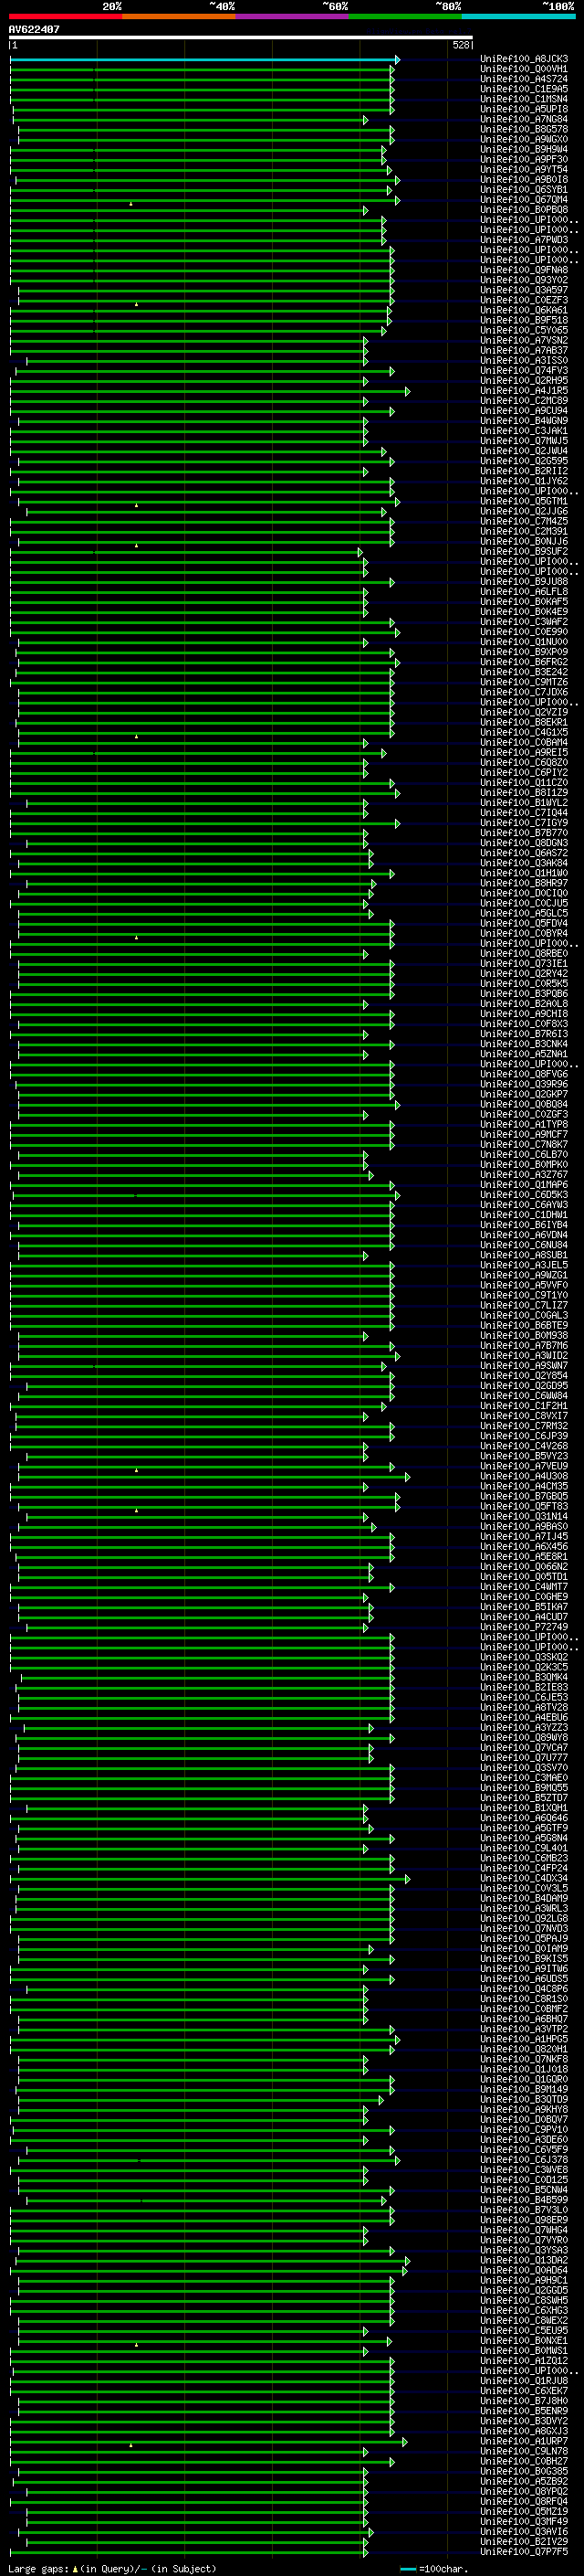The height and width of the screenshot is (2576, 584).
Task: Open hit UniRef100_A5UPI8
Action: [x=524, y=109]
